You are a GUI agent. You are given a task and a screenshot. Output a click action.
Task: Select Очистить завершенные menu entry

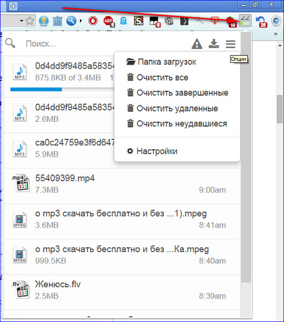coord(177,93)
